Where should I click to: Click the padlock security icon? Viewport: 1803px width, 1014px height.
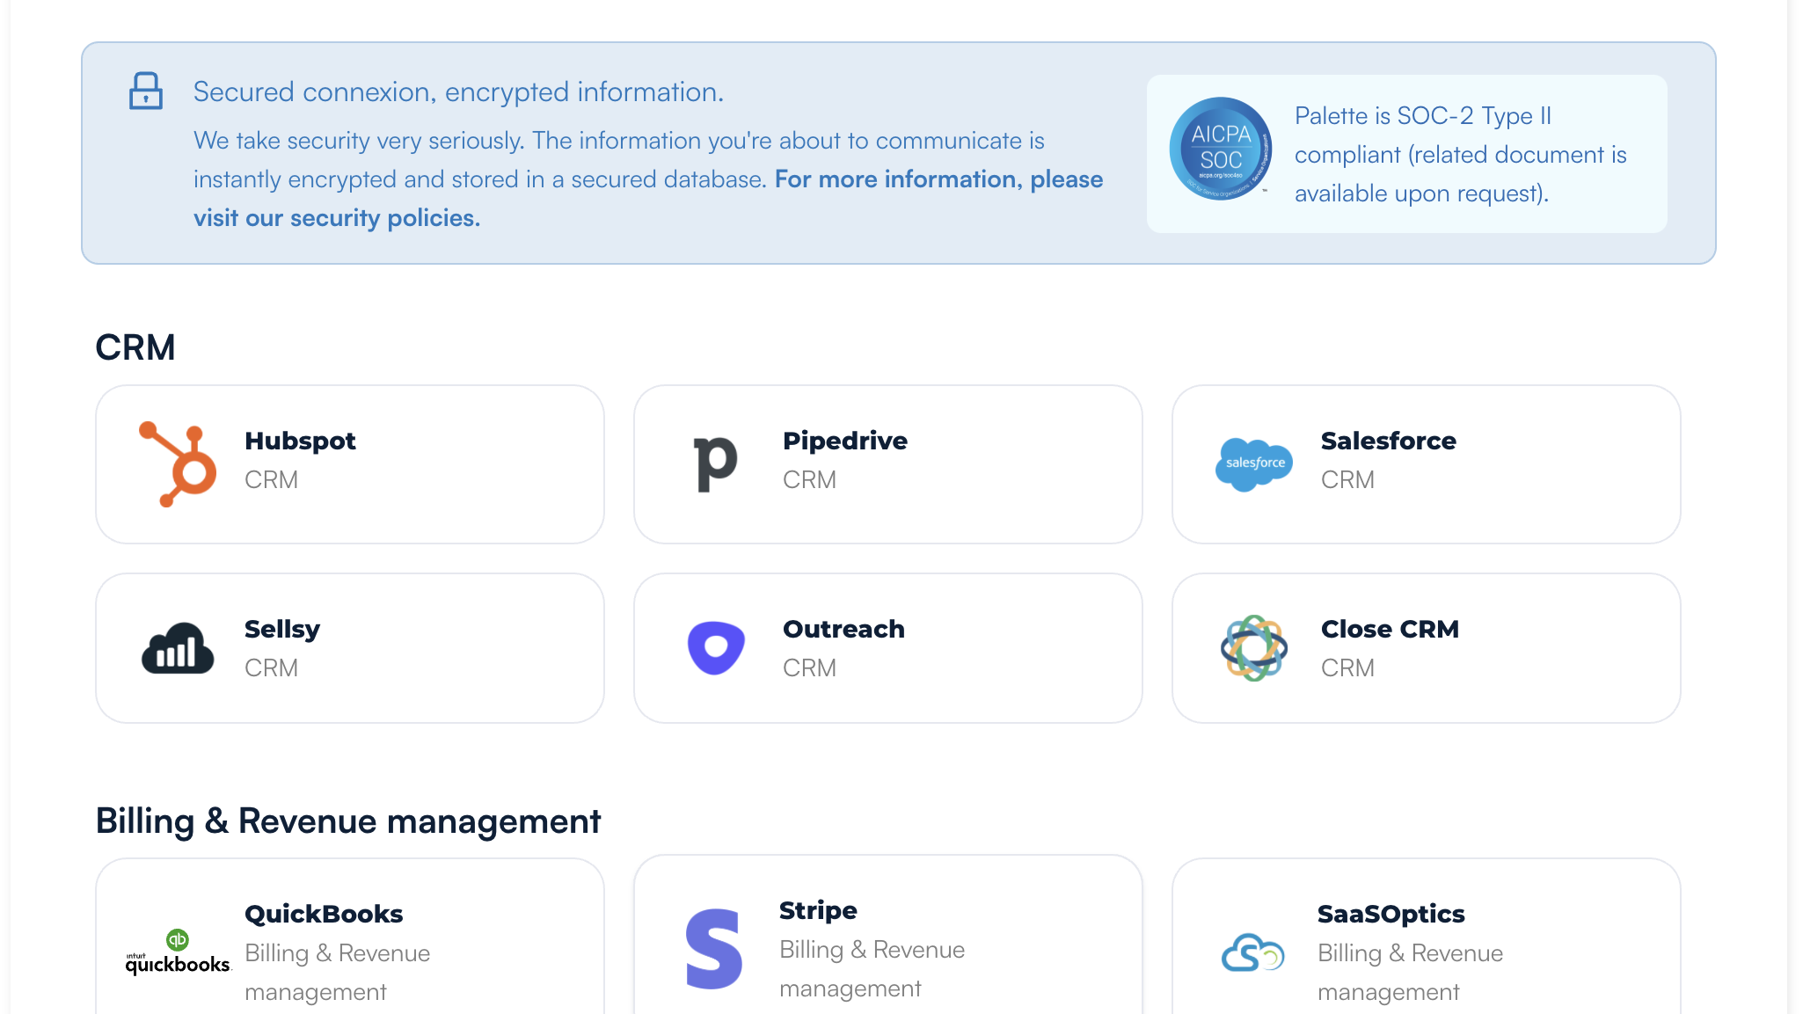[x=146, y=91]
